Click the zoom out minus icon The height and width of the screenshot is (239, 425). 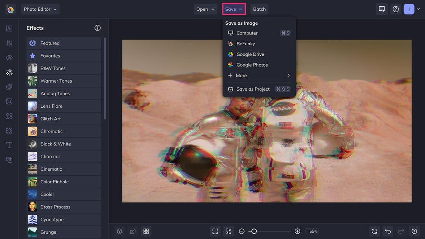(x=242, y=231)
